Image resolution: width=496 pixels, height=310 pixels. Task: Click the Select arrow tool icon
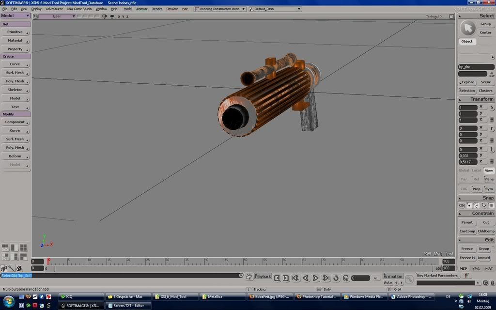pos(468,28)
